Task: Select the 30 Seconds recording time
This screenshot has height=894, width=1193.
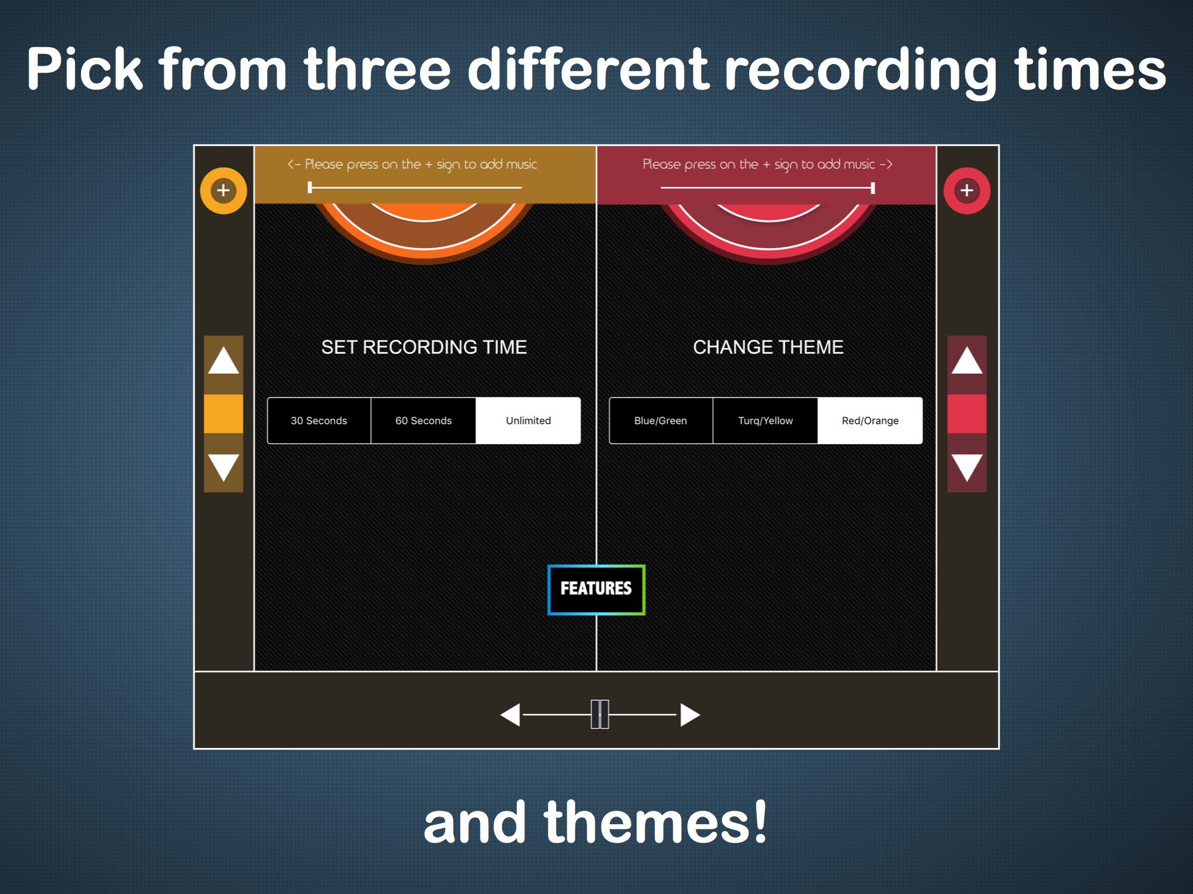Action: click(319, 420)
